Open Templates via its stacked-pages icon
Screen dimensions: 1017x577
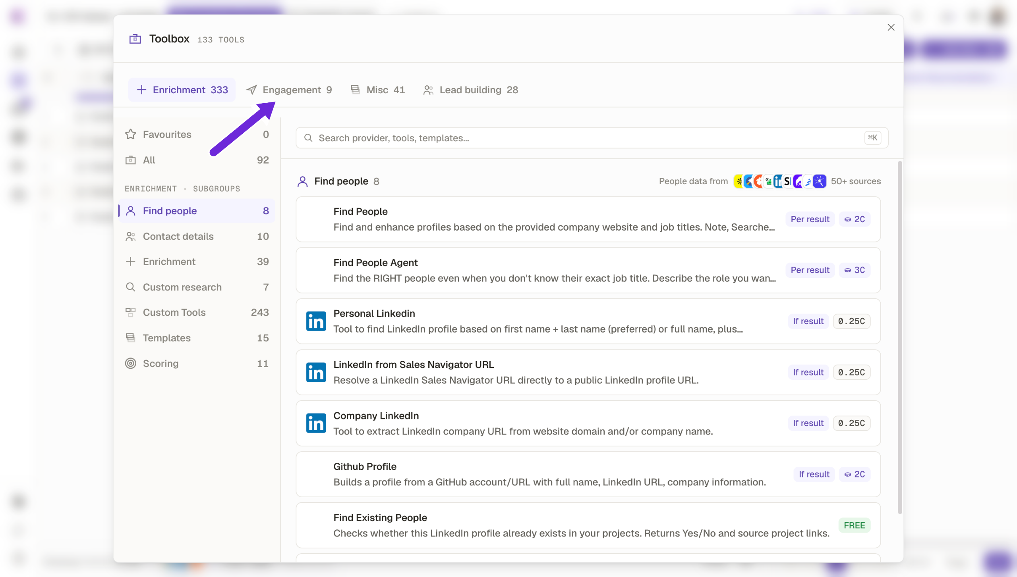click(x=131, y=338)
